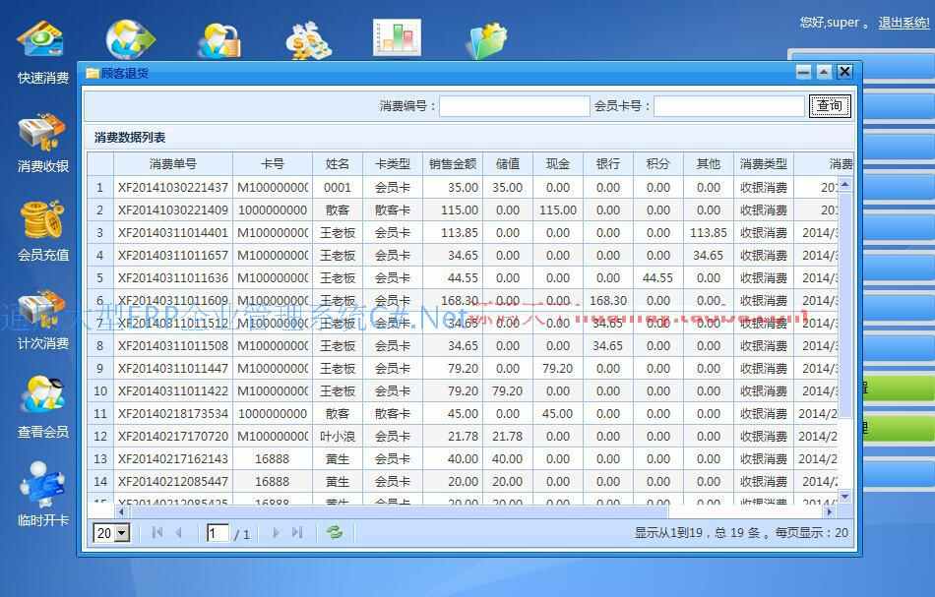Viewport: 935px width, 597px height.
Task: Sort by 销售金额 column header
Action: [453, 164]
